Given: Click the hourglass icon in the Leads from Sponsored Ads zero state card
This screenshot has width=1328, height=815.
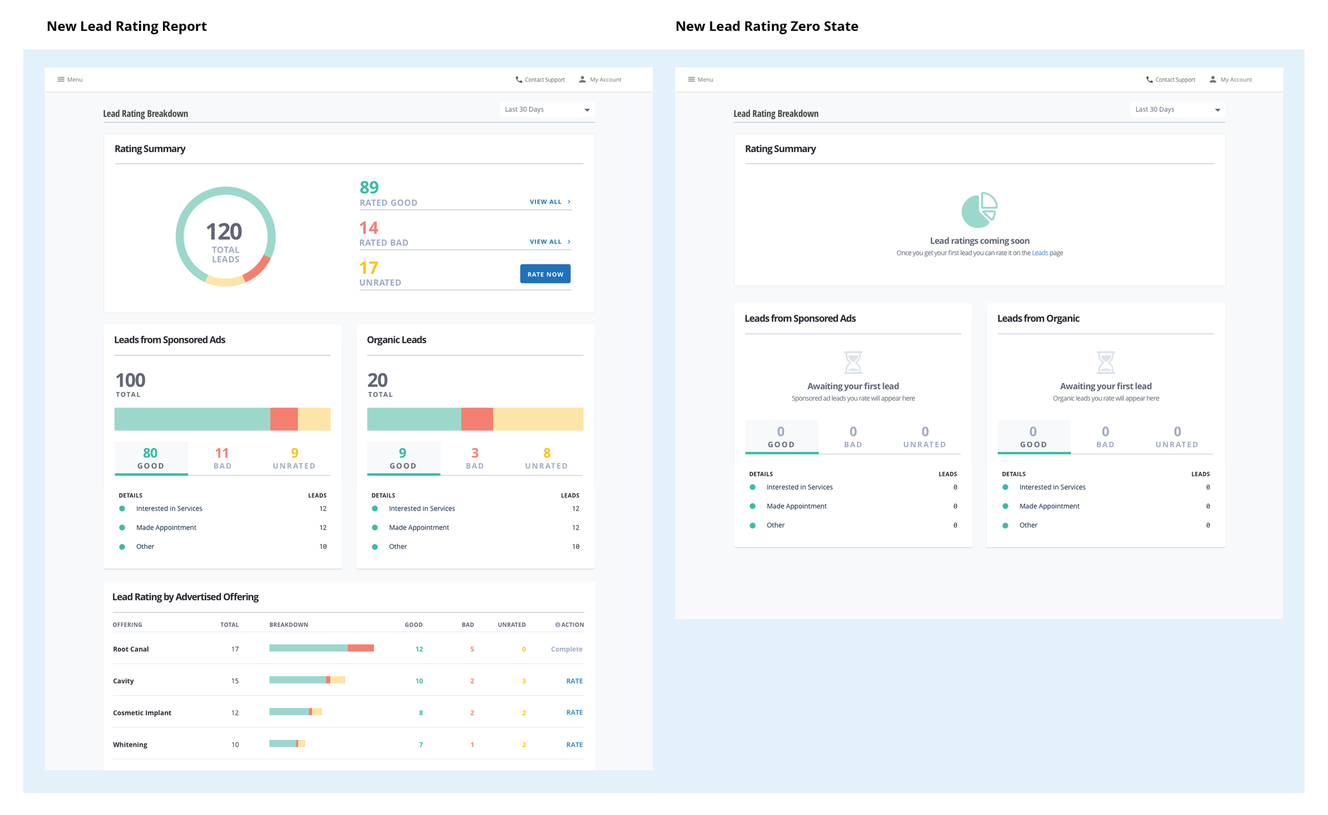Looking at the screenshot, I should tap(853, 362).
